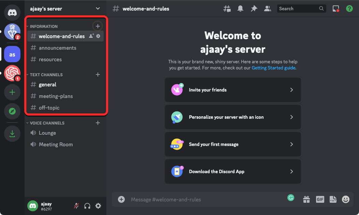This screenshot has height=215, width=359.
Task: Click the Explore Discoverable Servers compass
Action: click(x=12, y=111)
